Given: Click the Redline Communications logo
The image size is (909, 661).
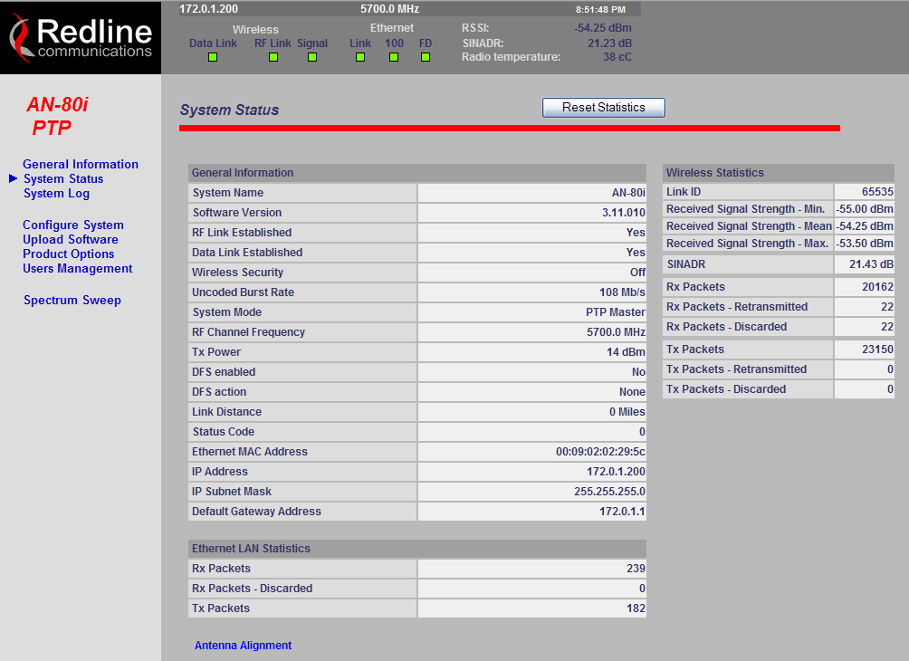Looking at the screenshot, I should 81,38.
